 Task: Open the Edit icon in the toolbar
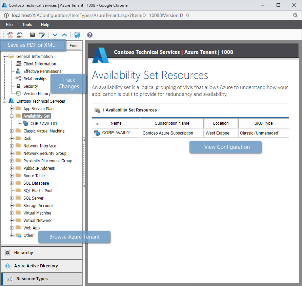41,35
